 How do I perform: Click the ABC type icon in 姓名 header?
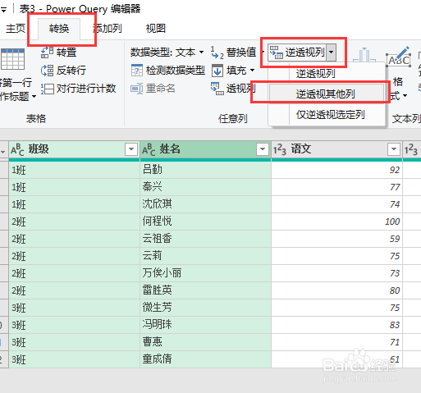point(149,149)
